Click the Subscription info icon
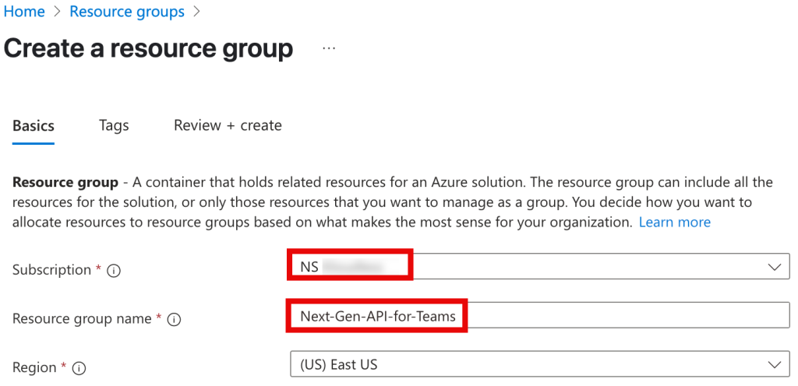Image resolution: width=798 pixels, height=386 pixels. (x=114, y=271)
